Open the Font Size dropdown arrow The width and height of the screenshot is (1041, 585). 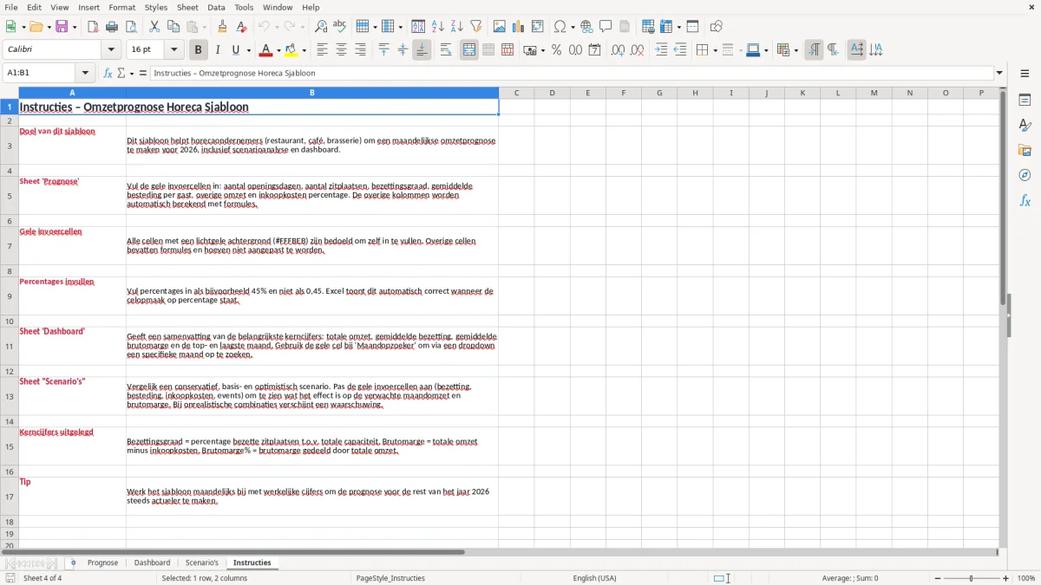174,50
